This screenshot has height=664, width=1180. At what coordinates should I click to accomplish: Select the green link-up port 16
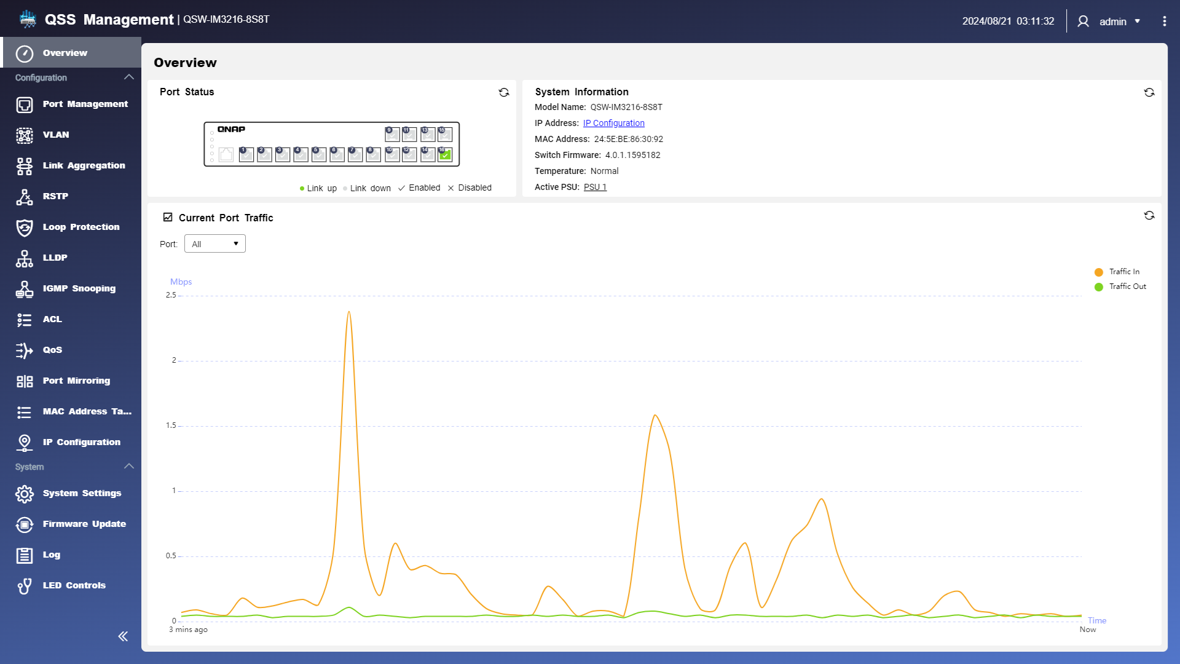(446, 155)
